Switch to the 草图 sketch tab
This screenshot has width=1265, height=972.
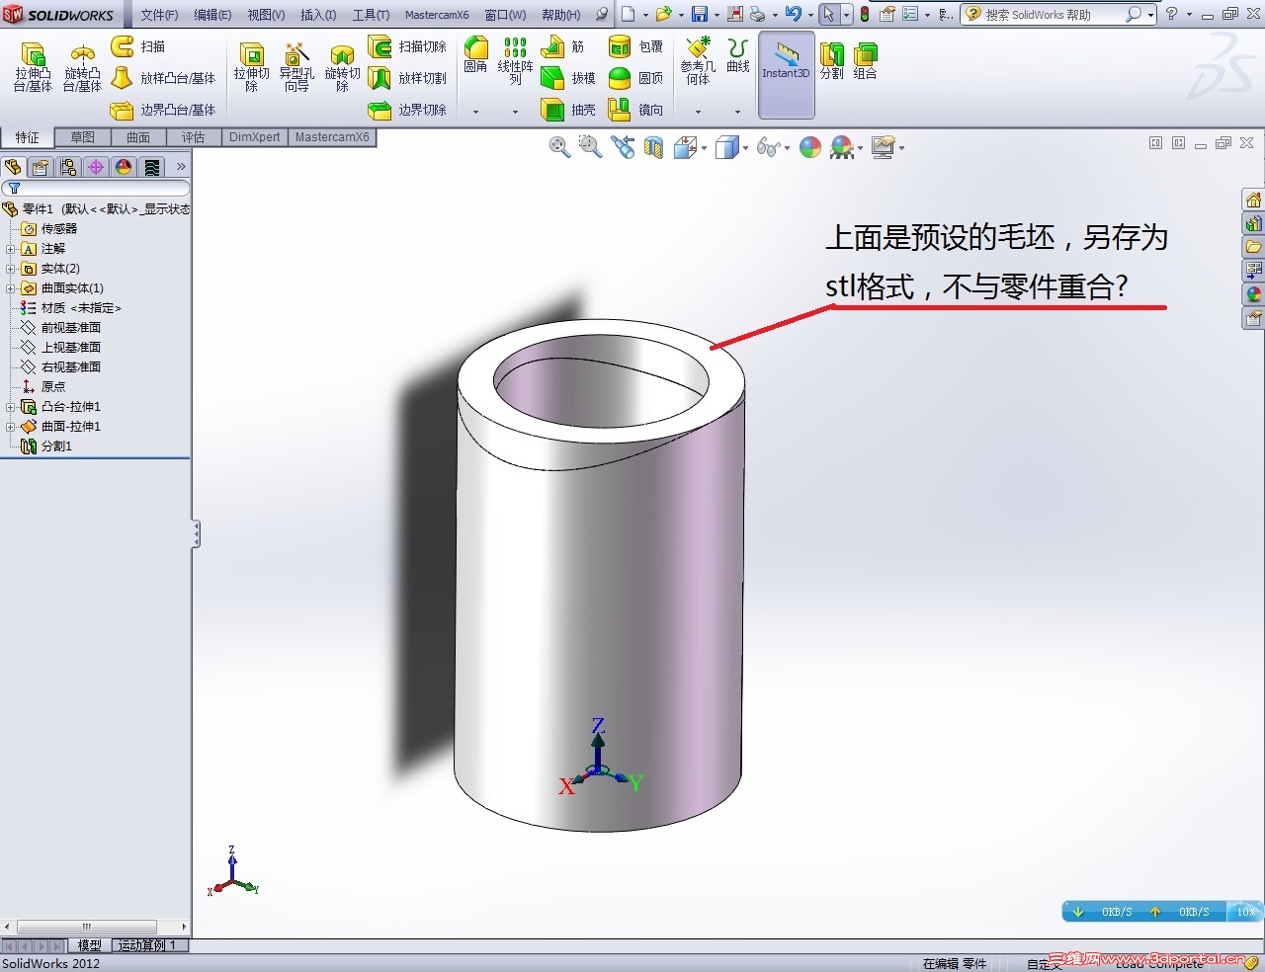(x=83, y=137)
